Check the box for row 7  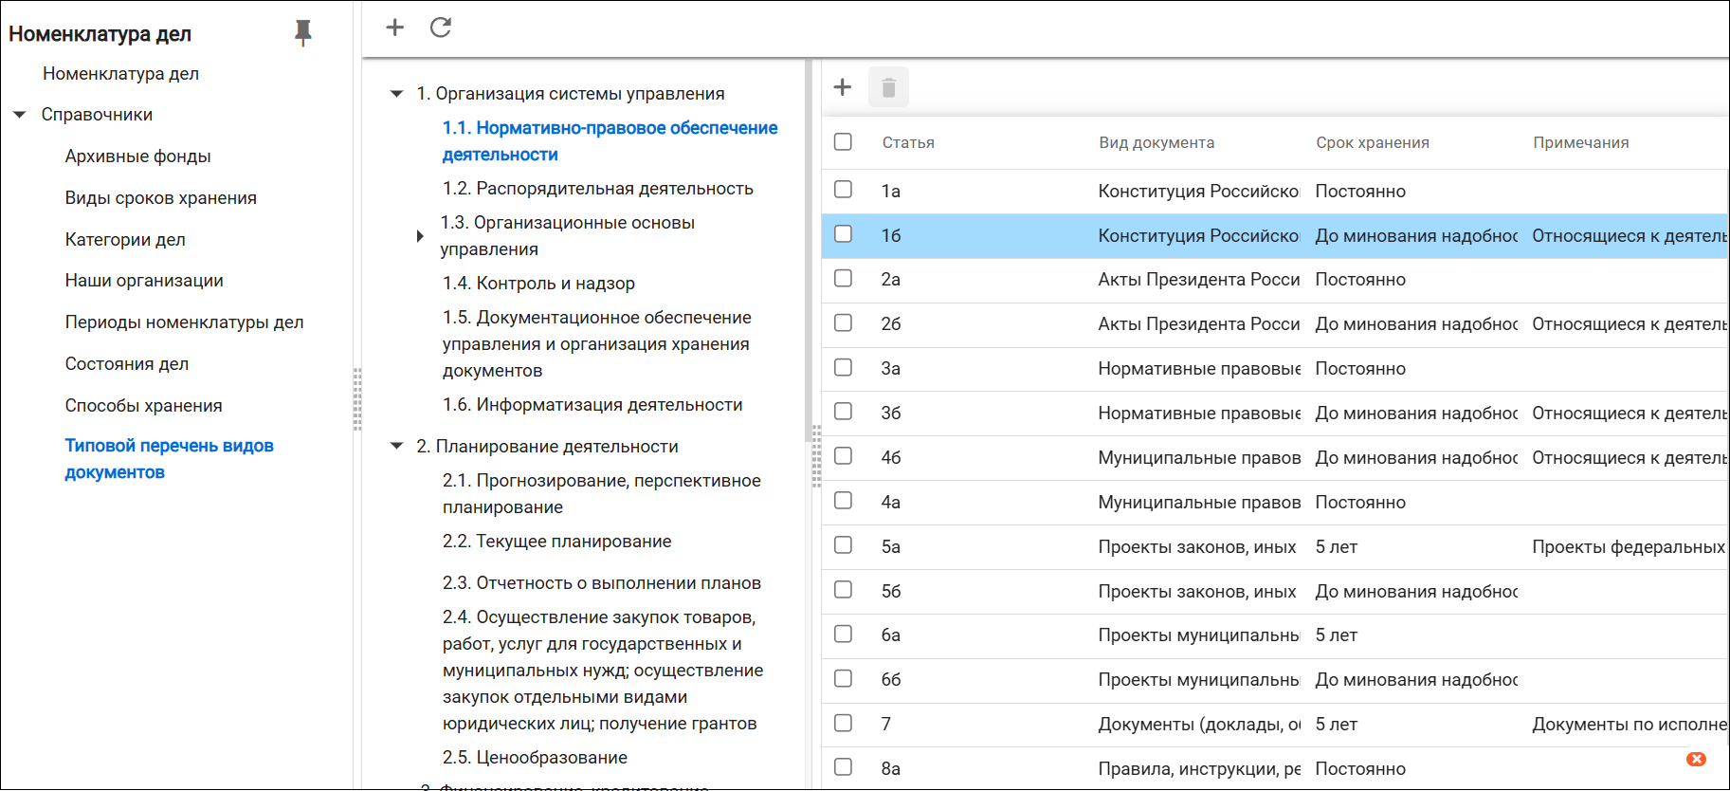pos(843,723)
